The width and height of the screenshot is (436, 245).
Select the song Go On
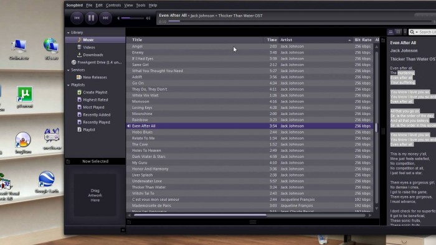coord(249,83)
